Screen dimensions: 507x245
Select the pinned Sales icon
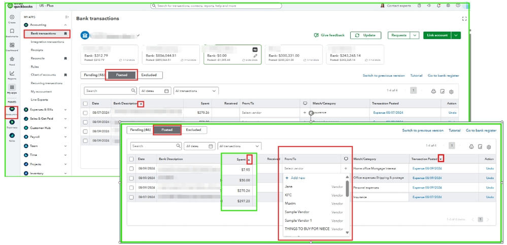click(12, 135)
